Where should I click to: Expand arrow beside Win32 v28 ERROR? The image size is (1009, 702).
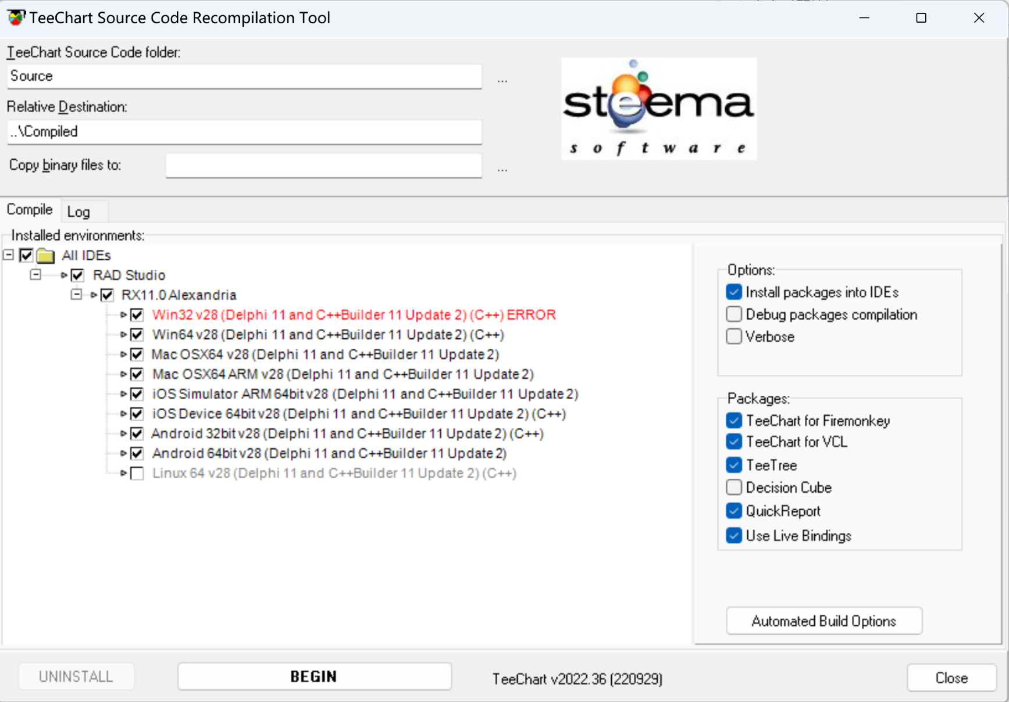123,314
